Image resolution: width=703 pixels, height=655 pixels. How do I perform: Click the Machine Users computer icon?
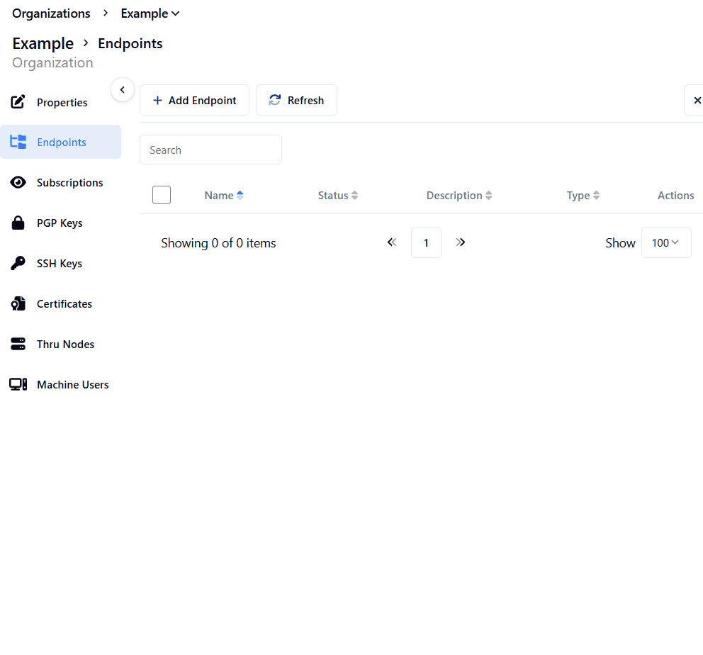tap(18, 385)
